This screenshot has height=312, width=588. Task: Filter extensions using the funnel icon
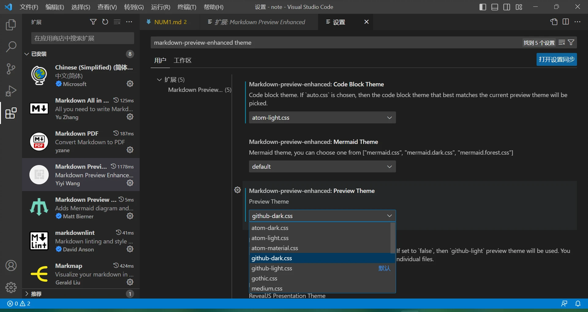pos(93,22)
